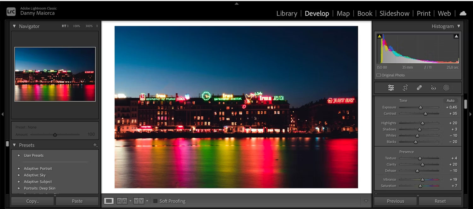473x209 pixels.
Task: Collapse the Navigator panel
Action: (14, 26)
